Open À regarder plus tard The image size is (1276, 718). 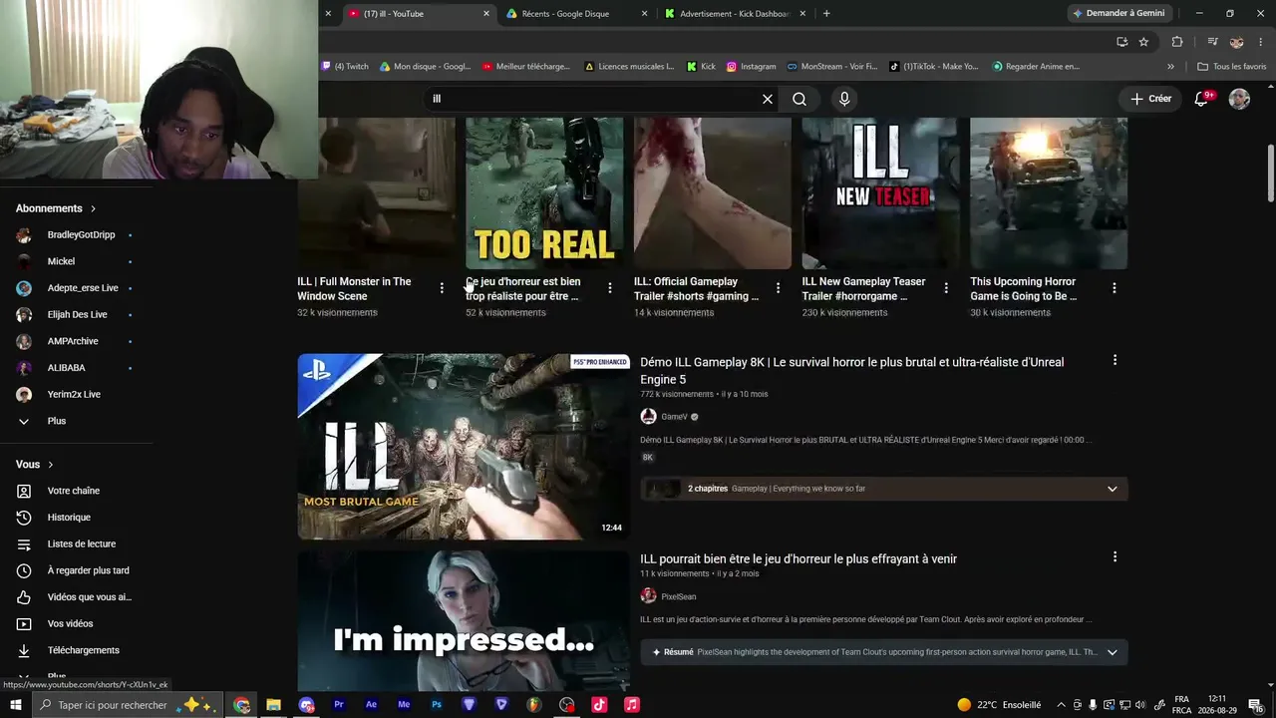[x=88, y=570]
